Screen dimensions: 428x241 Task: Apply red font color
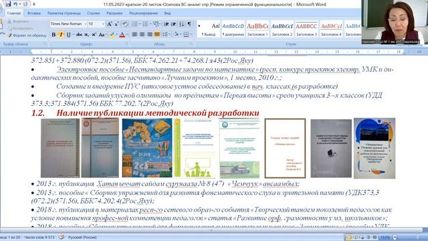(122, 34)
